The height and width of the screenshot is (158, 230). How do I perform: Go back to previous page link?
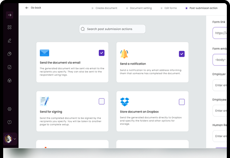(36, 8)
